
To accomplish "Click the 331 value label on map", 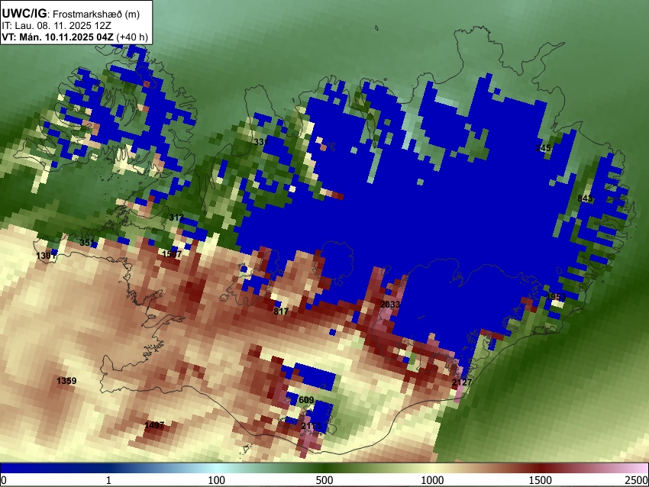I will click(261, 141).
